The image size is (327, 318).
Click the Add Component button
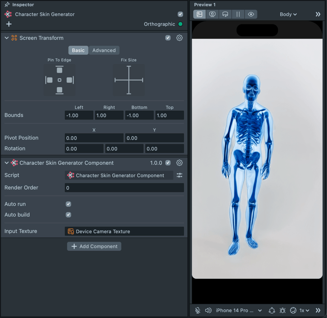click(x=94, y=246)
